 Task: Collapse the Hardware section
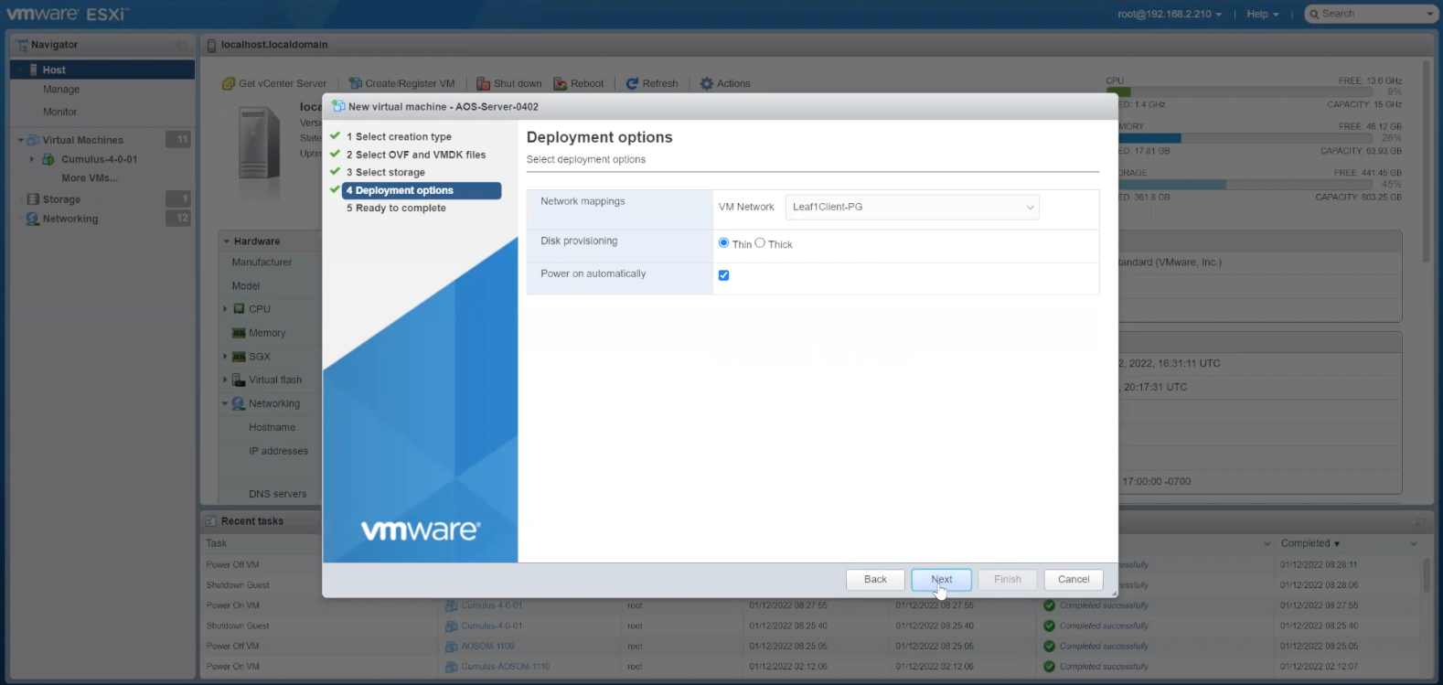tap(227, 241)
